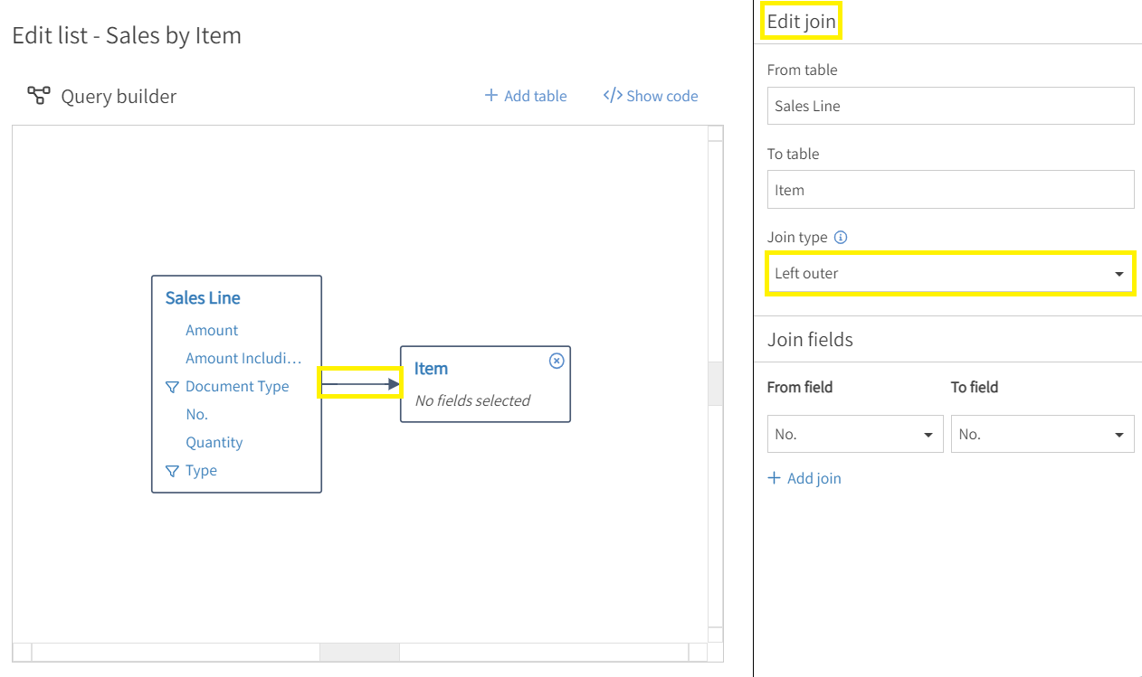Click the horizontal scrollbar thumb of the canvas
1142x677 pixels.
click(x=360, y=653)
